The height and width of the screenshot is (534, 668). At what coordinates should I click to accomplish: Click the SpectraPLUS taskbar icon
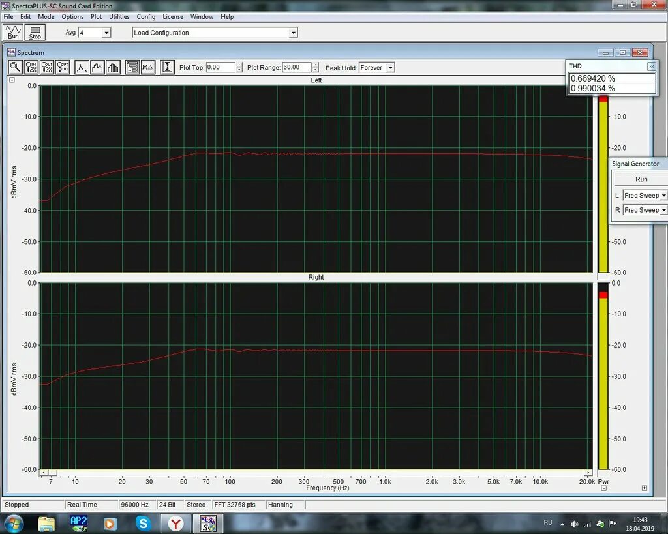click(207, 524)
